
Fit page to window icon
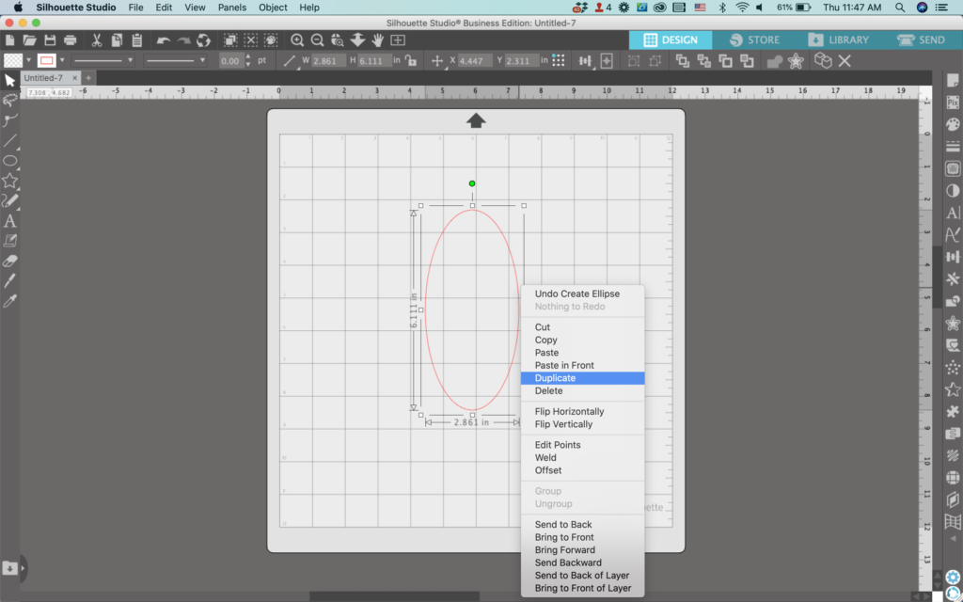point(398,40)
